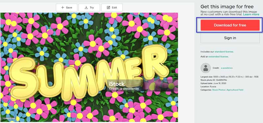Open the Agricultural Field category link
Viewport: 263px width, 123px height.
click(235, 90)
